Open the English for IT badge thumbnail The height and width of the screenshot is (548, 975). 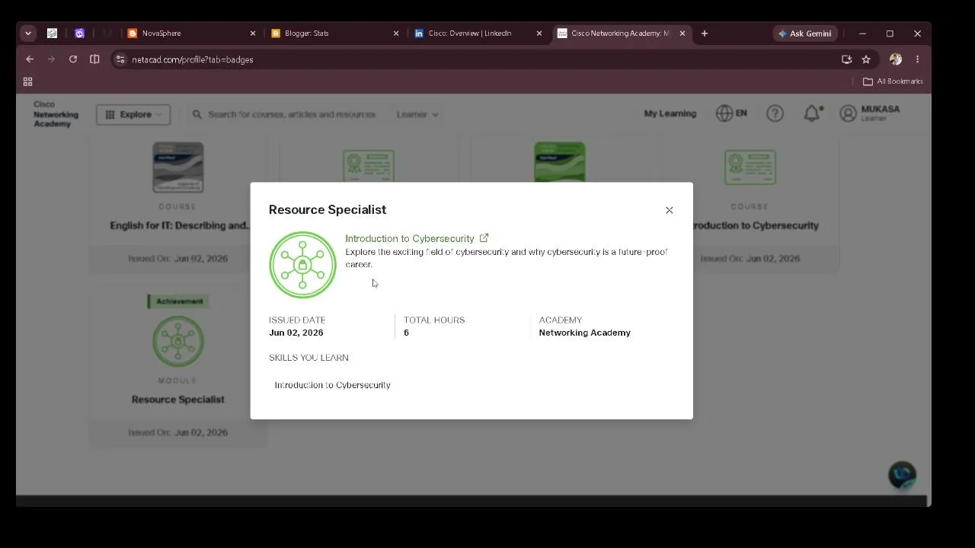coord(178,167)
